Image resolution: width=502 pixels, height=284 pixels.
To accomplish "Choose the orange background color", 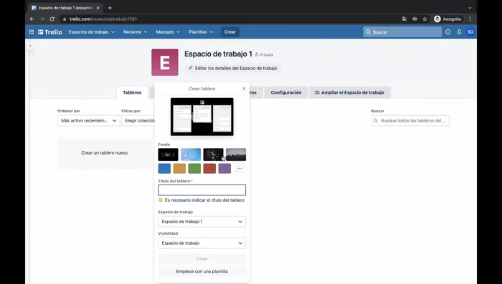I will point(179,168).
